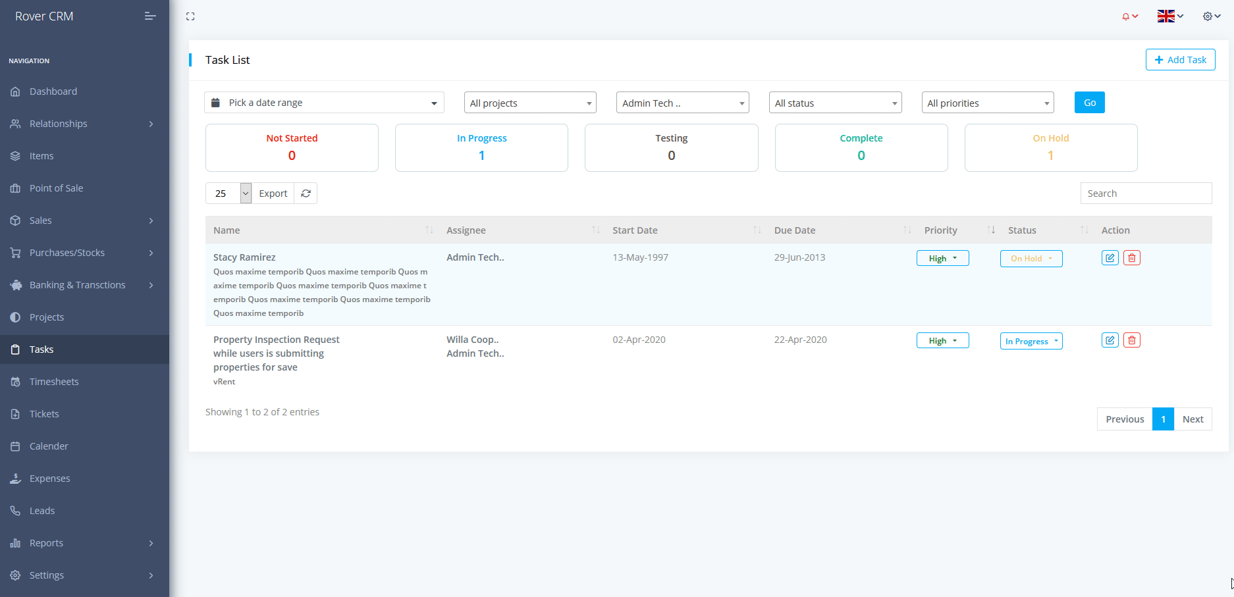Image resolution: width=1234 pixels, height=597 pixels.
Task: Open Timesheets in the sidebar
Action: [54, 382]
